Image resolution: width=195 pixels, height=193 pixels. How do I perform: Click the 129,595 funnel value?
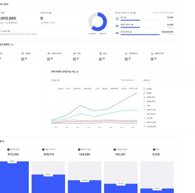pos(84,154)
